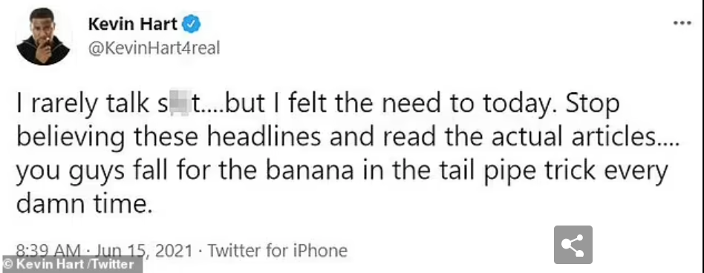Click the gray share icon button

point(573,245)
